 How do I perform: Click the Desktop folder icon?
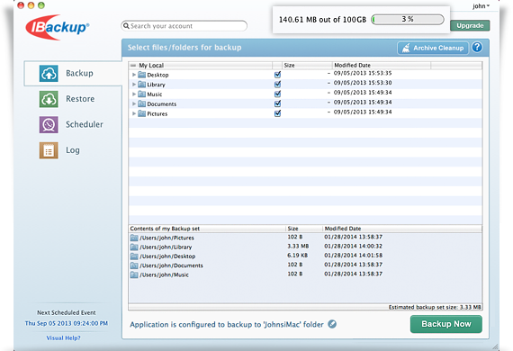pyautogui.click(x=141, y=75)
